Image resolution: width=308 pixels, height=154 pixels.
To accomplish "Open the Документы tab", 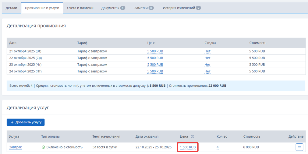I will point(113,8).
